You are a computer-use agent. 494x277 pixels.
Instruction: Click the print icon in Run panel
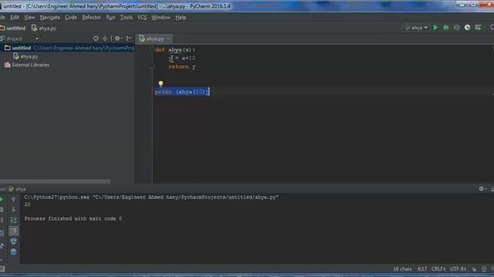(13, 241)
